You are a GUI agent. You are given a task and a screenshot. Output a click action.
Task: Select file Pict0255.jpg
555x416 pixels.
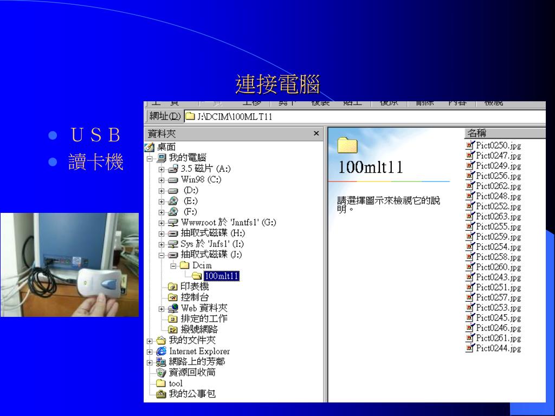point(494,226)
